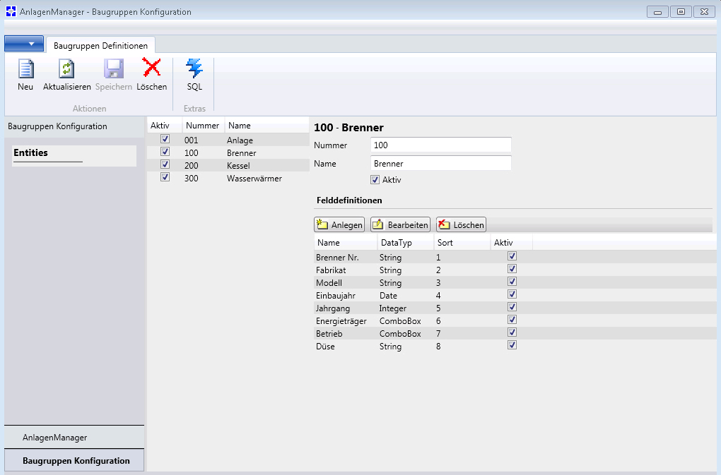Select the Einbaujahr field definition

515,296
